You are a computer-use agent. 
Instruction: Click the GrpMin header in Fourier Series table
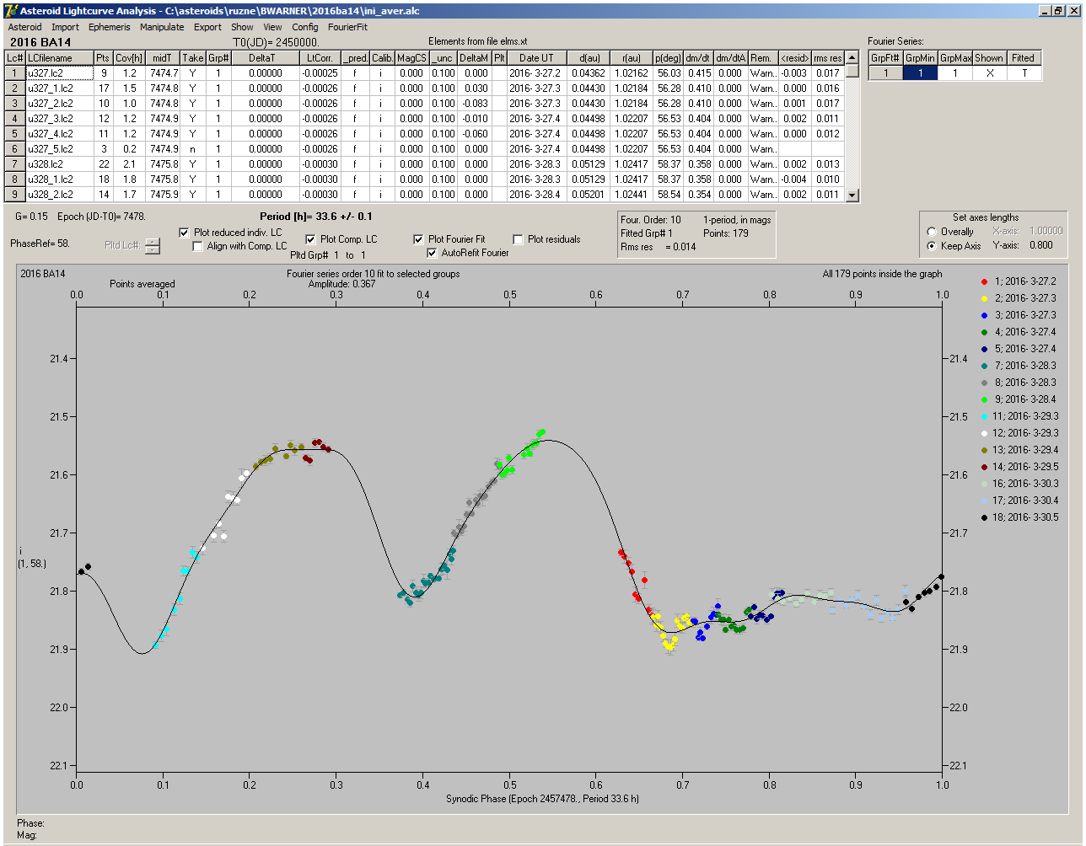click(x=921, y=58)
